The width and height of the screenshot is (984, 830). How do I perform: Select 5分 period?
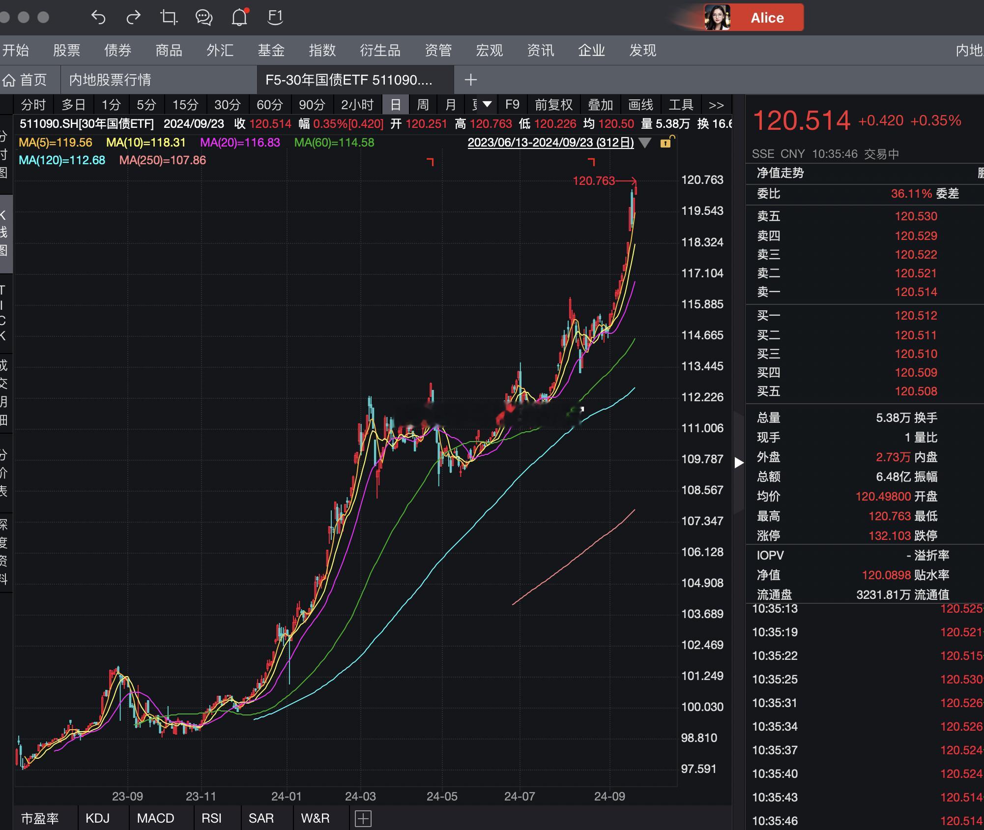tap(146, 105)
